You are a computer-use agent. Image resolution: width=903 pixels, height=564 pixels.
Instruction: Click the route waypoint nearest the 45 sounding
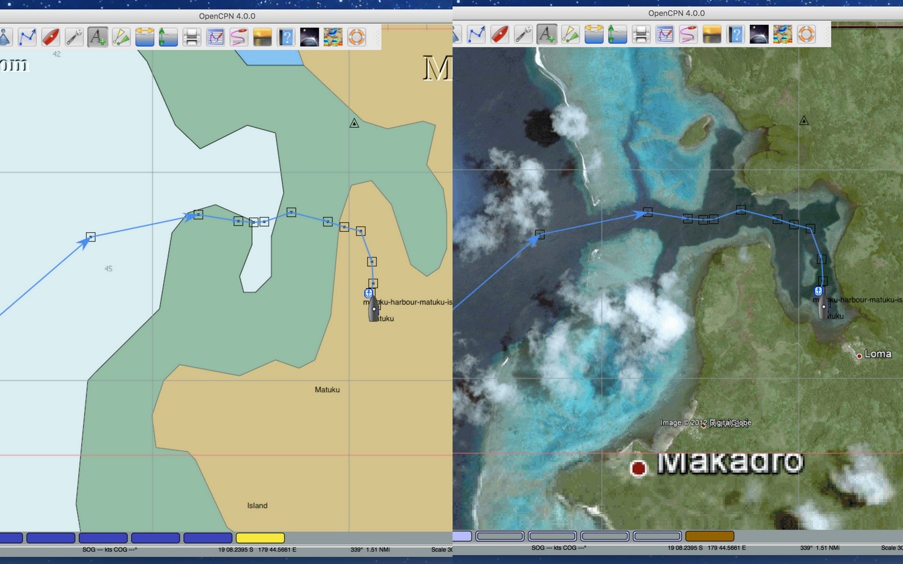coord(91,237)
